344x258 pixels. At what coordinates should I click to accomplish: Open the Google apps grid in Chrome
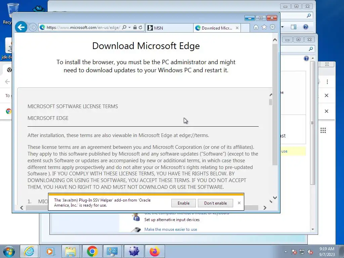point(323,130)
